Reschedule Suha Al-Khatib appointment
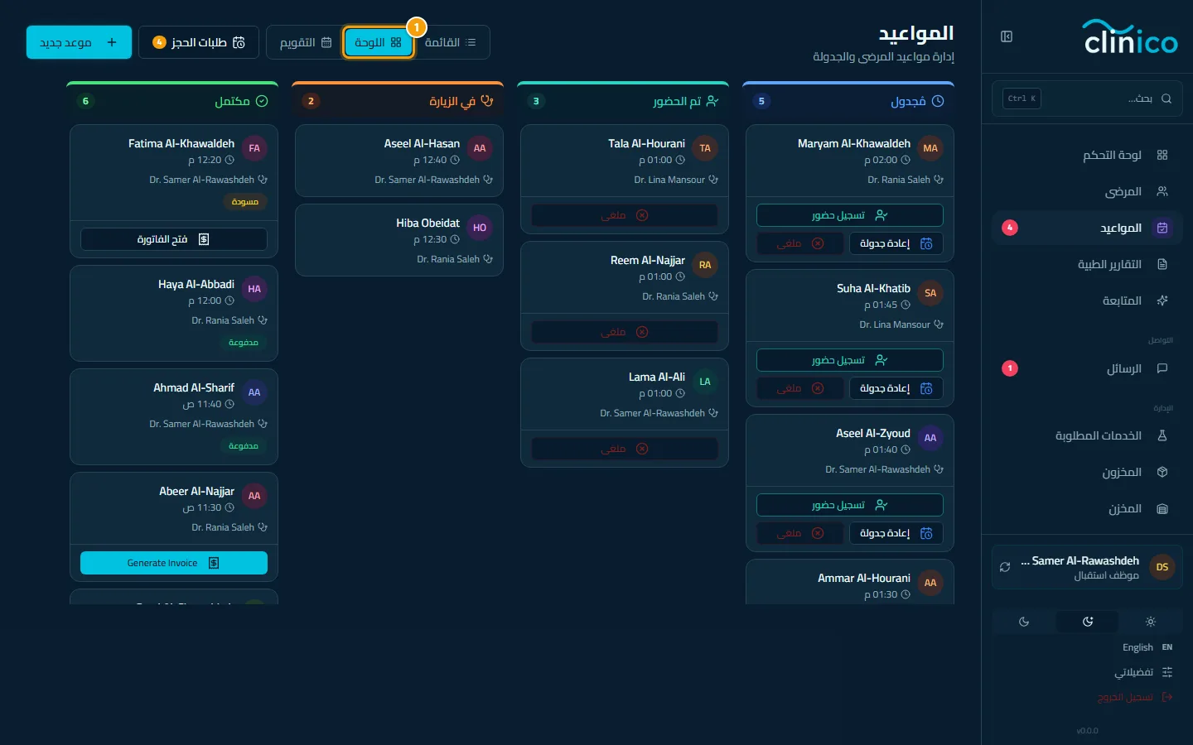The width and height of the screenshot is (1193, 745). (896, 388)
